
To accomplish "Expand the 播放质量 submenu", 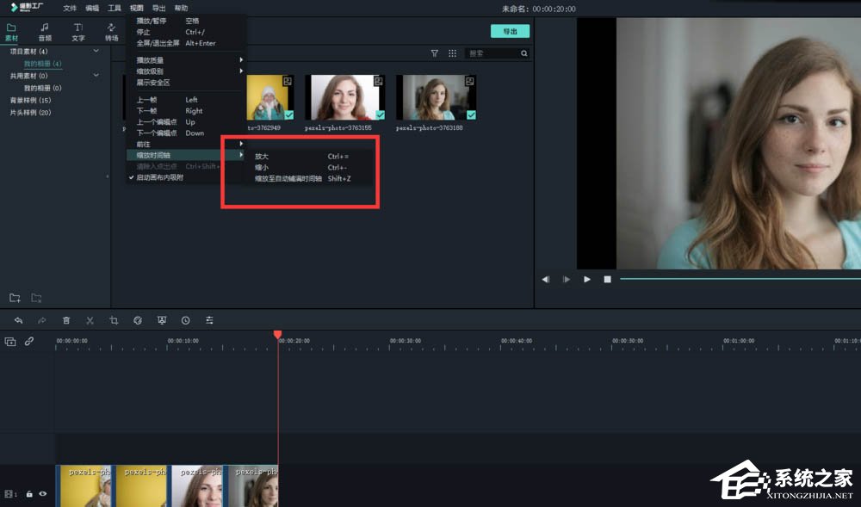I will click(186, 59).
